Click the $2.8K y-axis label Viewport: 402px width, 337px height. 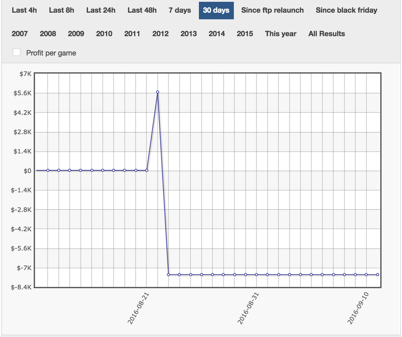pyautogui.click(x=23, y=132)
